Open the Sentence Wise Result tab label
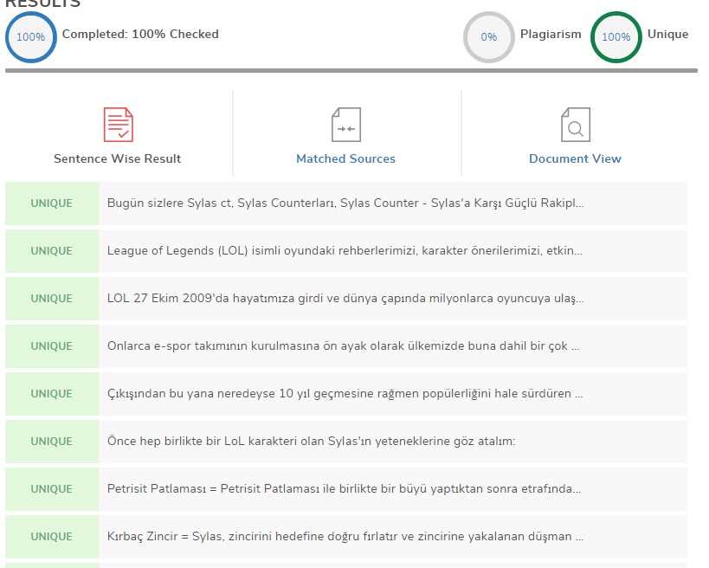Image resolution: width=709 pixels, height=568 pixels. (x=118, y=158)
